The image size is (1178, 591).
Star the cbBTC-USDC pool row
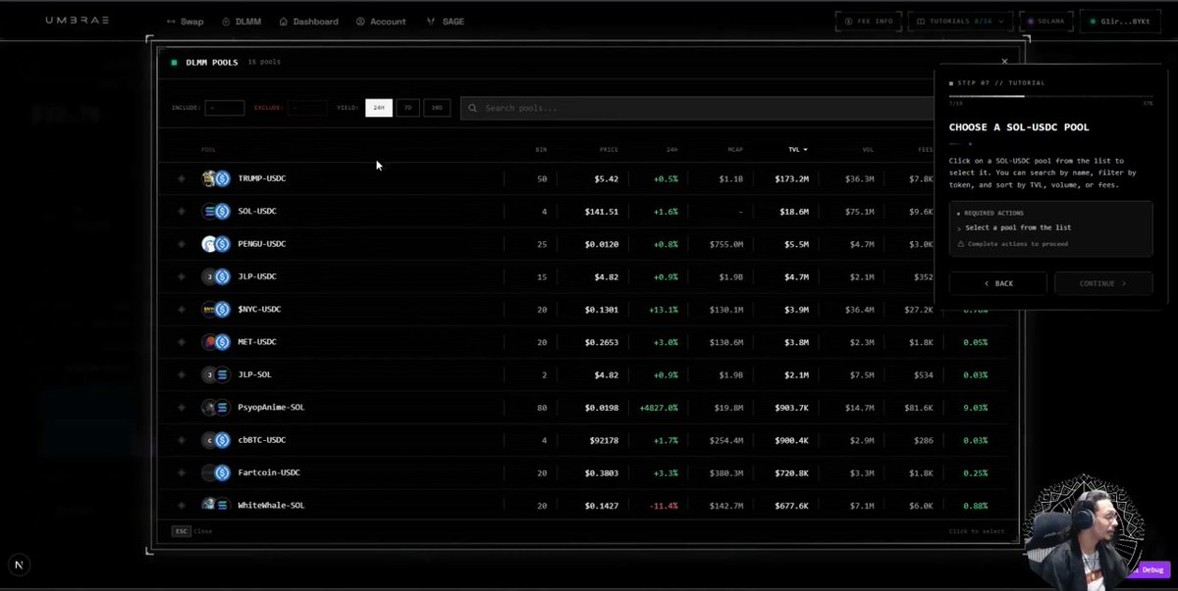tap(182, 440)
